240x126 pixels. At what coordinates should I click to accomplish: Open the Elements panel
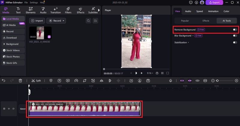pyautogui.click(x=31, y=10)
